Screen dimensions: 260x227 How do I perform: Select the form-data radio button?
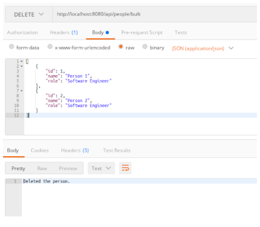point(12,47)
